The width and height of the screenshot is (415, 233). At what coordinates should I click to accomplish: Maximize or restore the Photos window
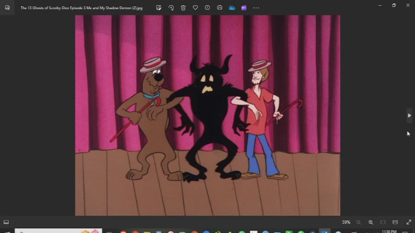pos(394,5)
